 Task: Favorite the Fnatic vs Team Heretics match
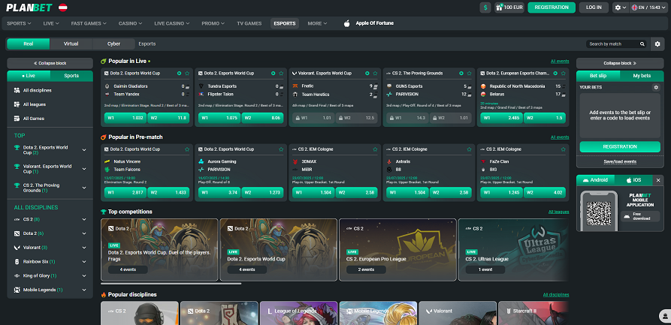(375, 74)
